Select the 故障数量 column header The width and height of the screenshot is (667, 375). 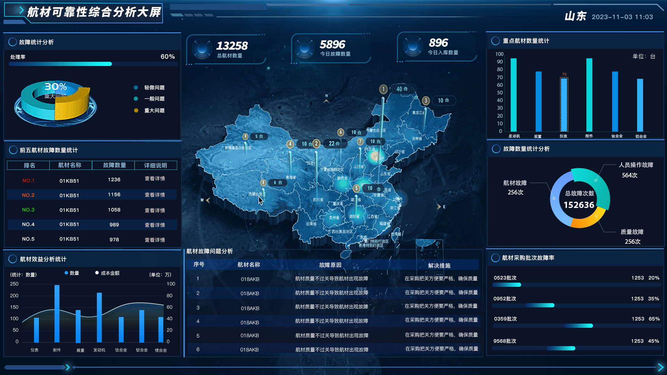(114, 165)
